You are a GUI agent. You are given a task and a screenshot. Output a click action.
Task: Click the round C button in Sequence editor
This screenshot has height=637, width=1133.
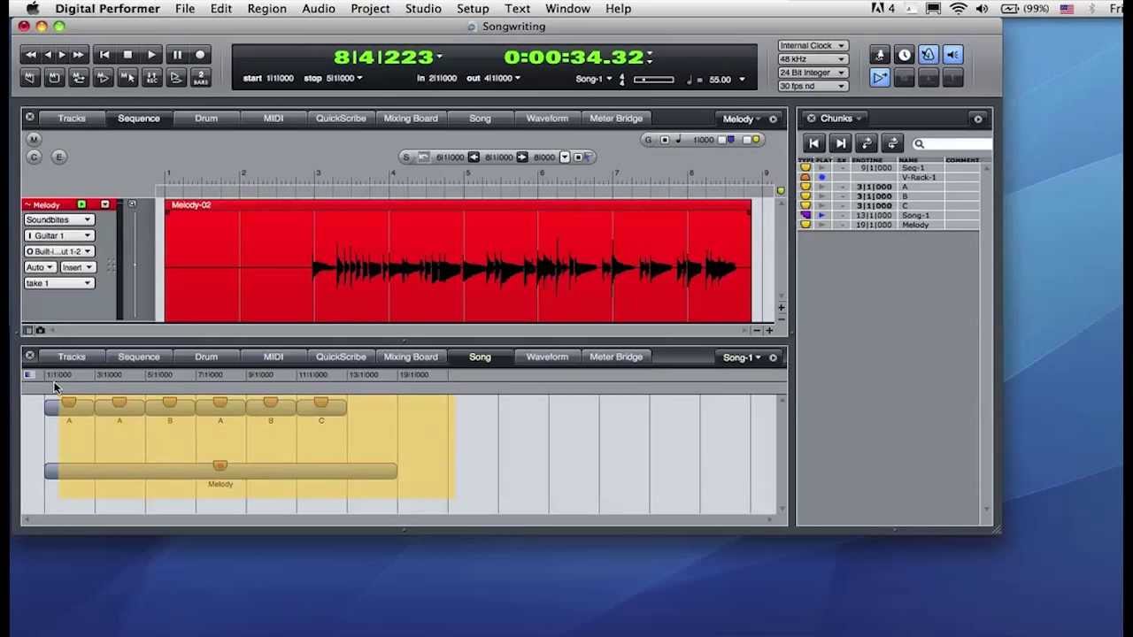(34, 157)
